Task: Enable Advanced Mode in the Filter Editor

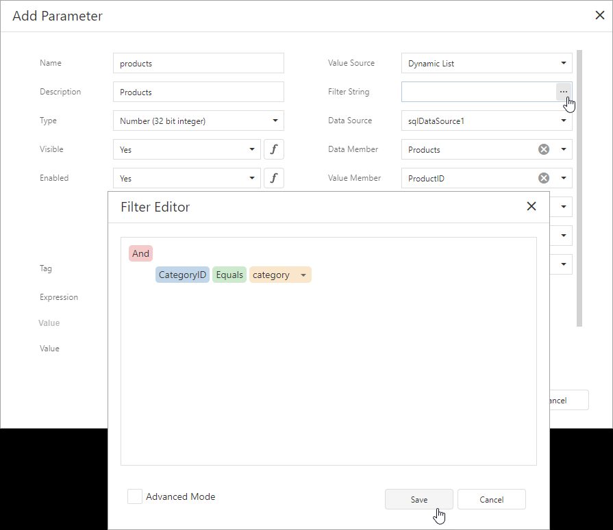Action: [135, 496]
